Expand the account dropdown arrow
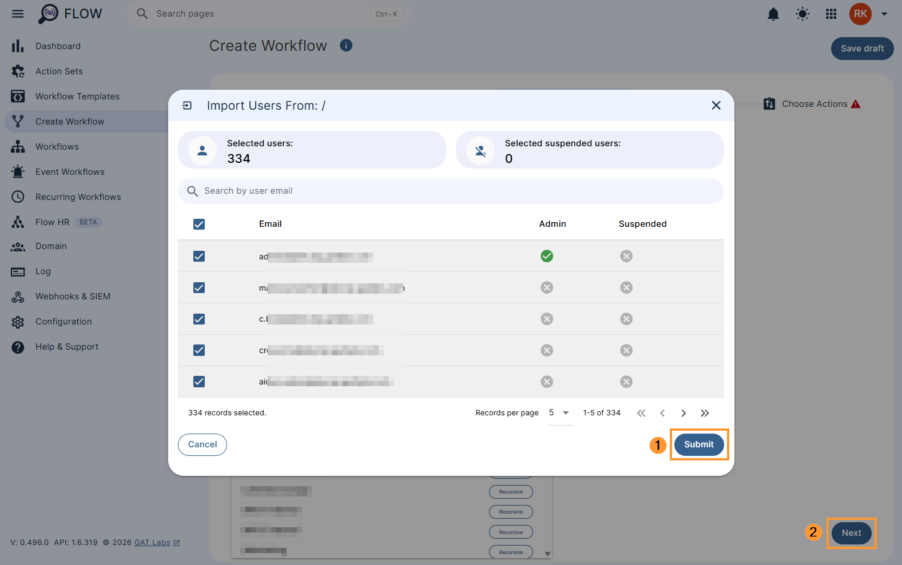902x565 pixels. point(884,14)
